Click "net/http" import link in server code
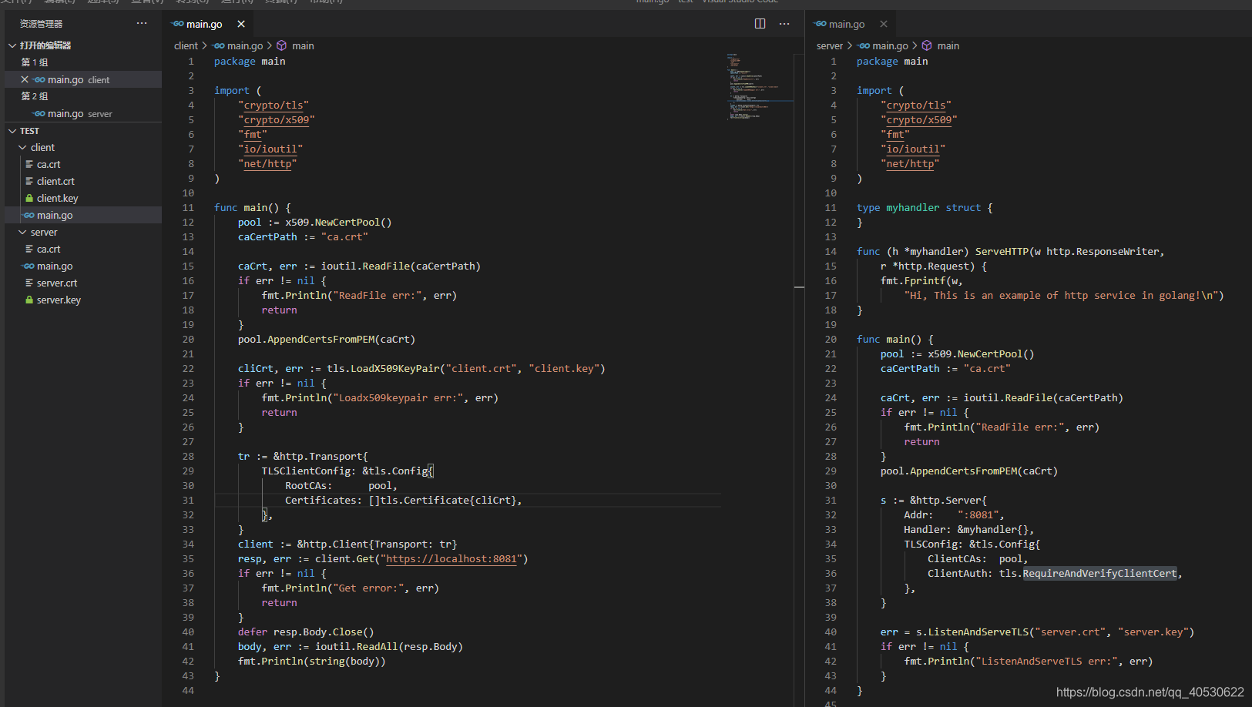This screenshot has height=707, width=1252. coord(910,163)
